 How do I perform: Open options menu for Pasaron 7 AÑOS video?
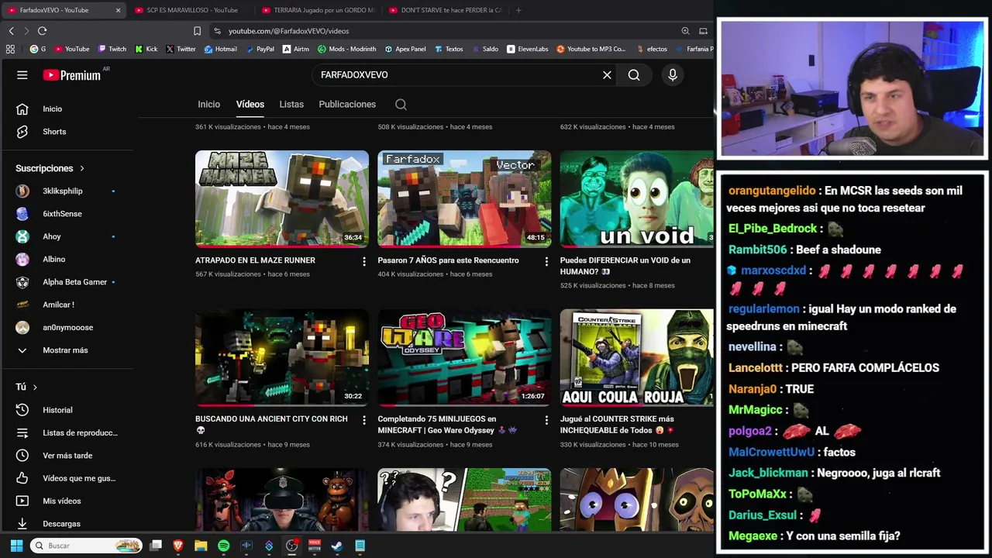pyautogui.click(x=546, y=262)
